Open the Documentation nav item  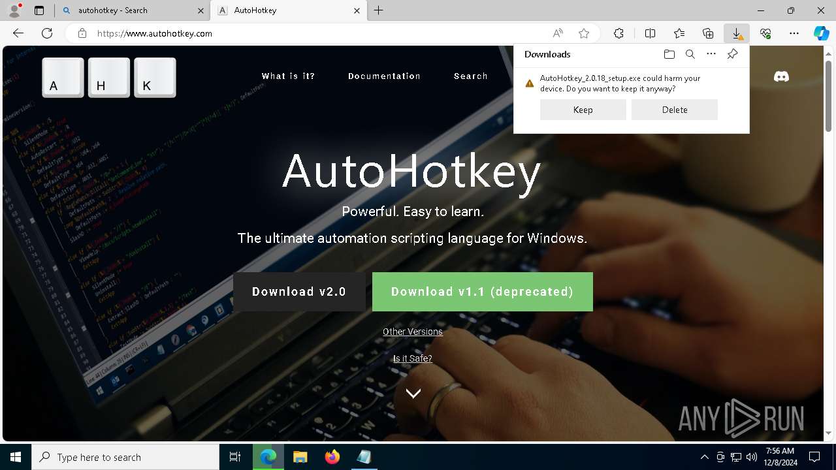[385, 76]
